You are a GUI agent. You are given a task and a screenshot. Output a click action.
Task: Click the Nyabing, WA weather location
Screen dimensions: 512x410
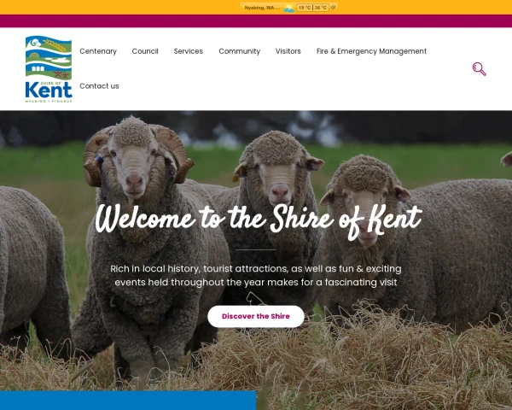pos(262,8)
